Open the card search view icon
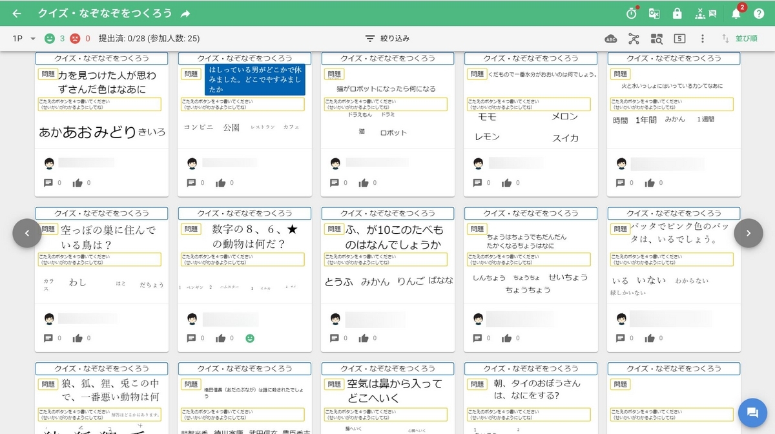Viewport: 775px width, 434px height. 656,39
